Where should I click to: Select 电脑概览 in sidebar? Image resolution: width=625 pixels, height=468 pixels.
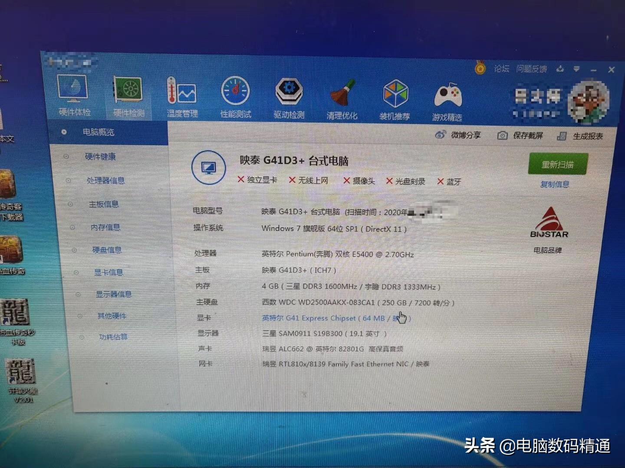tap(98, 132)
